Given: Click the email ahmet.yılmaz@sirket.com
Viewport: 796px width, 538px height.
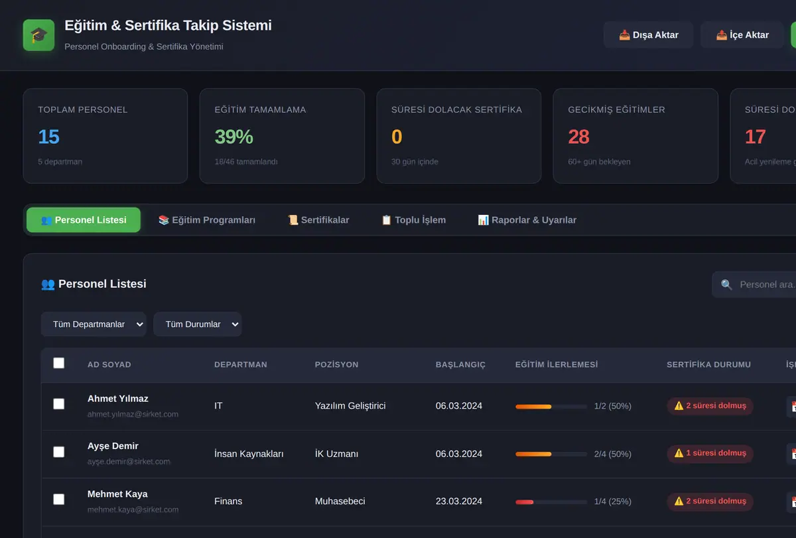Looking at the screenshot, I should 133,414.
